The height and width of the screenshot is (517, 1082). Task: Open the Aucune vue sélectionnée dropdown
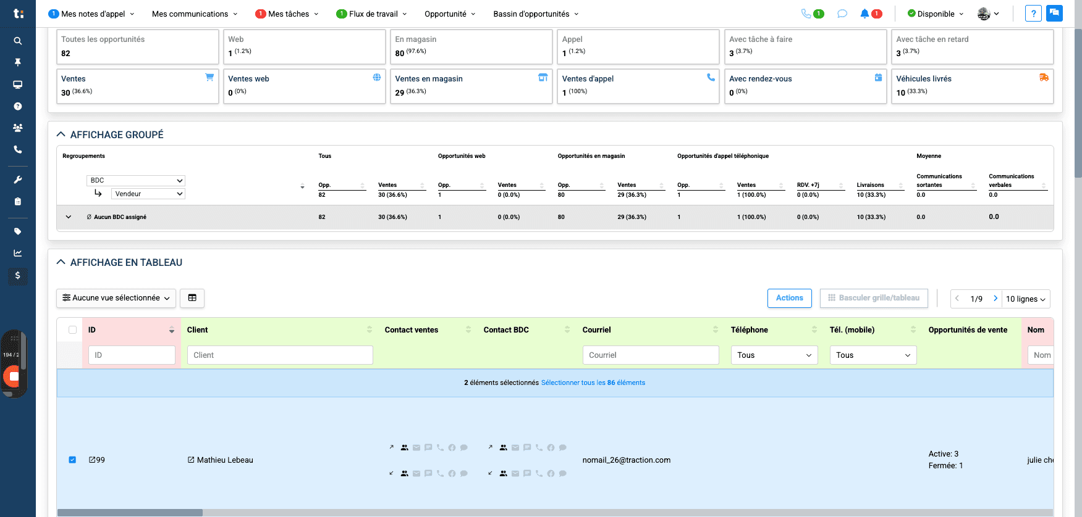116,298
